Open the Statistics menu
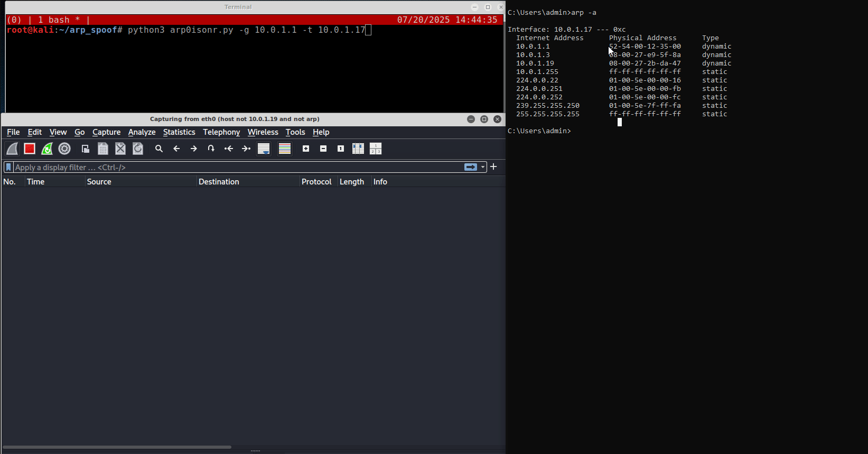This screenshot has height=454, width=868. (179, 132)
